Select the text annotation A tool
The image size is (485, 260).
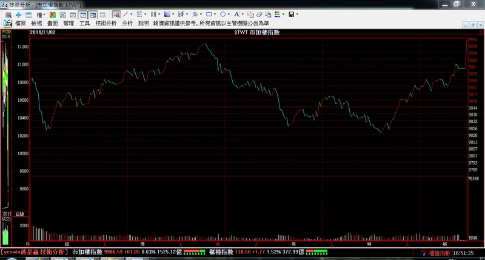(236, 14)
